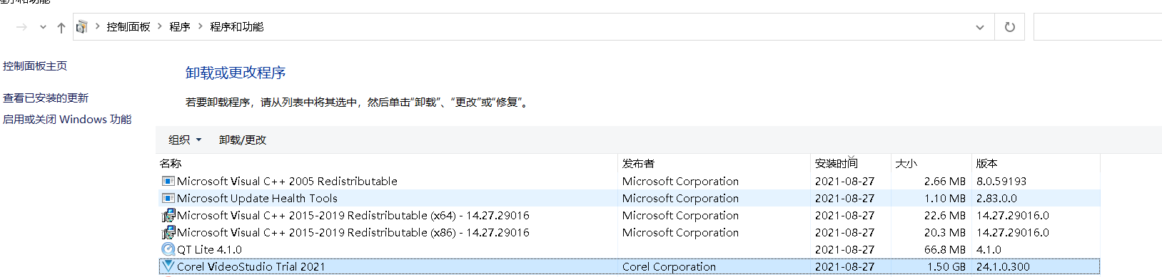Select Microsoft Visual C++ 2005 Redistributable row
The height and width of the screenshot is (277, 1162).
629,182
